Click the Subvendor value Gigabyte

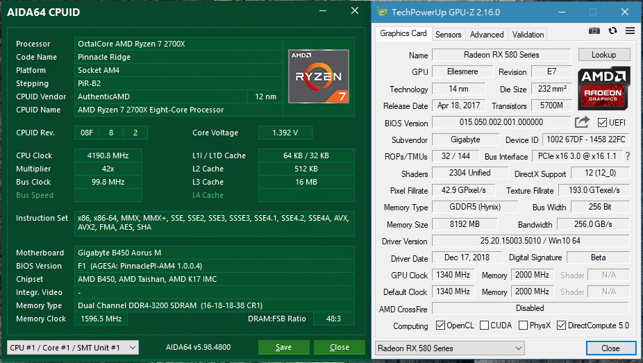pyautogui.click(x=465, y=140)
